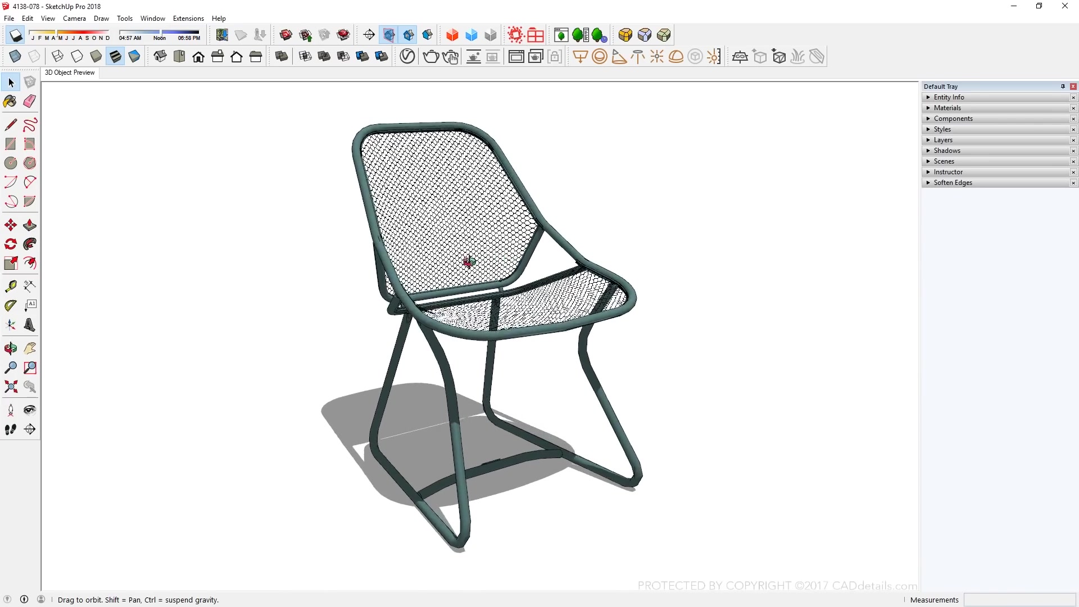
Task: Enable Wireframe face style
Action: tap(57, 56)
